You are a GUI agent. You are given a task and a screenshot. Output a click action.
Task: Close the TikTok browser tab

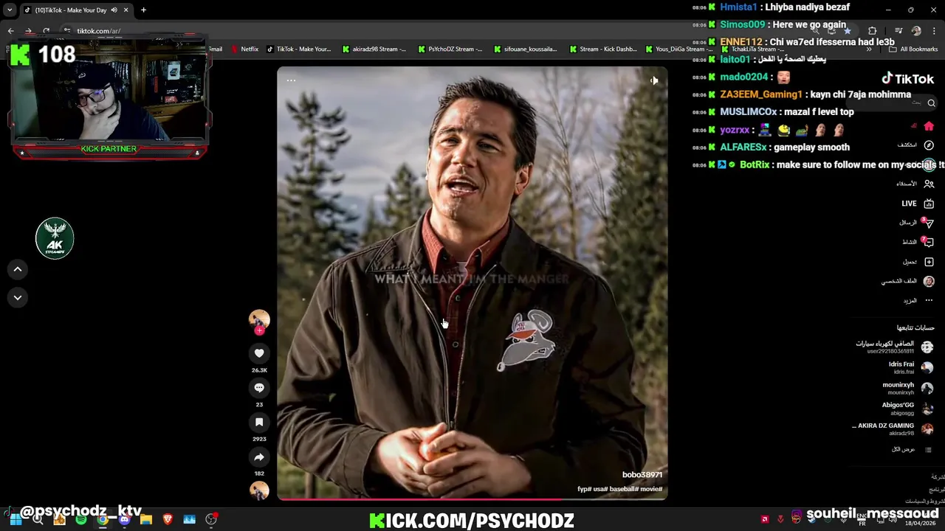coord(126,10)
